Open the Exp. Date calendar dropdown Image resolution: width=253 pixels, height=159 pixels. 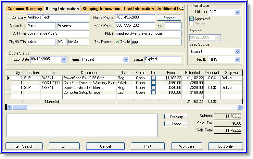coord(64,60)
